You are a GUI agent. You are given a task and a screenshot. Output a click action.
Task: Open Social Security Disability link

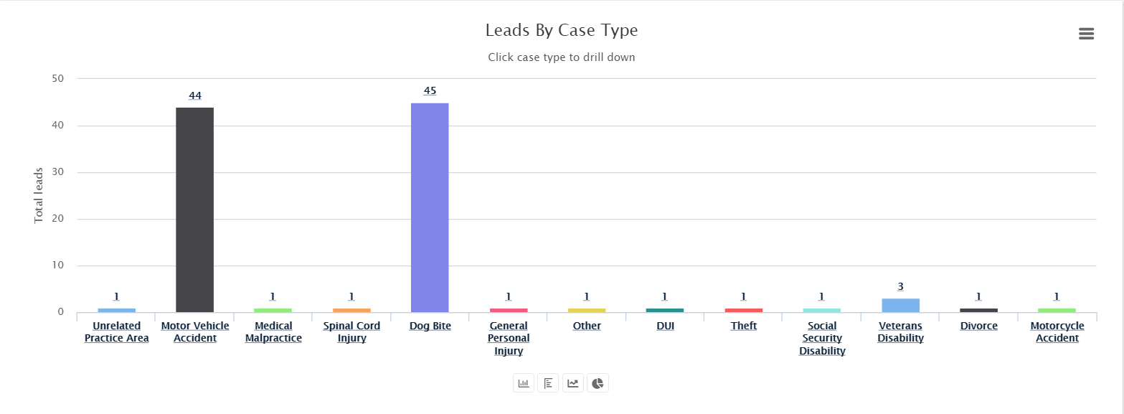(x=822, y=338)
